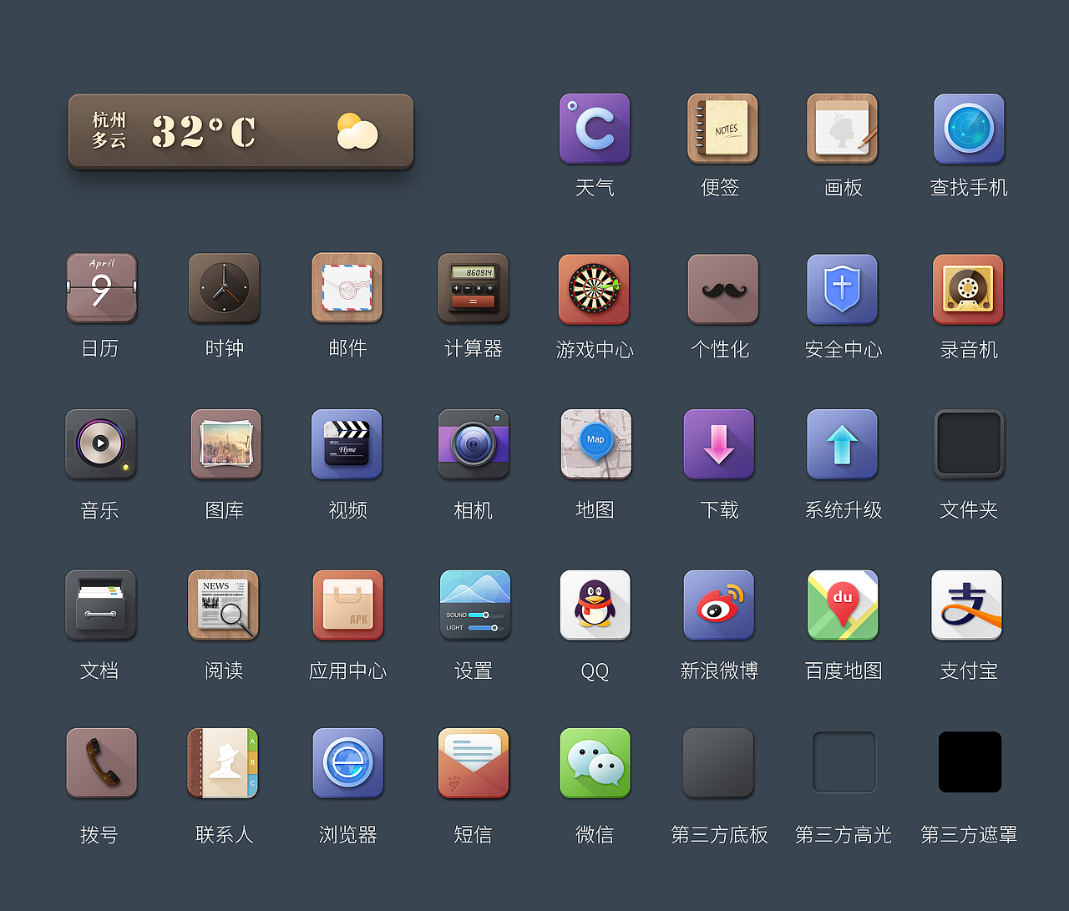
Task: Launch the 音乐 music player icon
Action: pos(101,444)
